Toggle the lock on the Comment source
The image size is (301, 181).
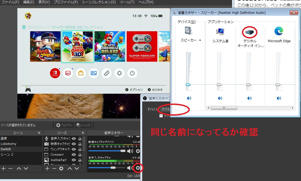coord(80,154)
